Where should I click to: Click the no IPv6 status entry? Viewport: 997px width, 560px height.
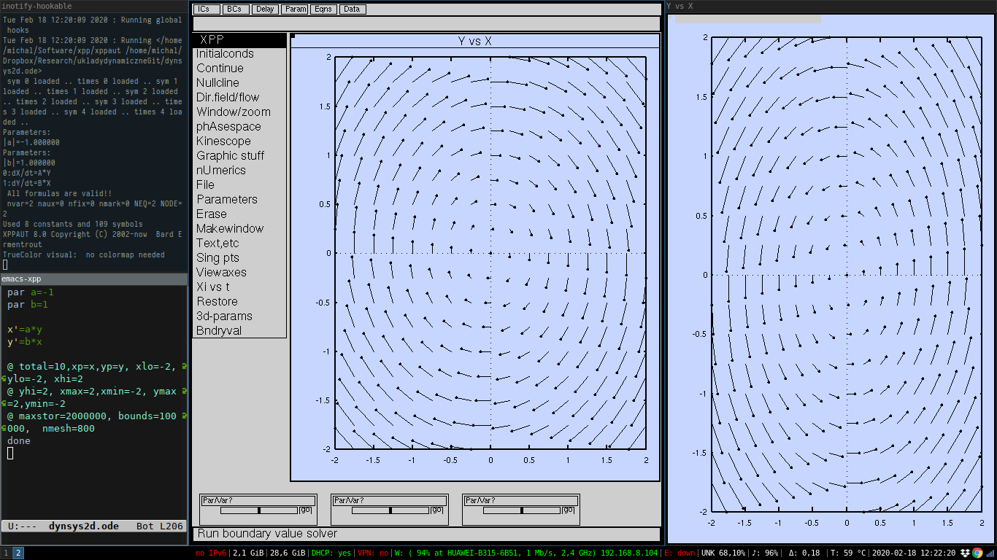point(211,553)
